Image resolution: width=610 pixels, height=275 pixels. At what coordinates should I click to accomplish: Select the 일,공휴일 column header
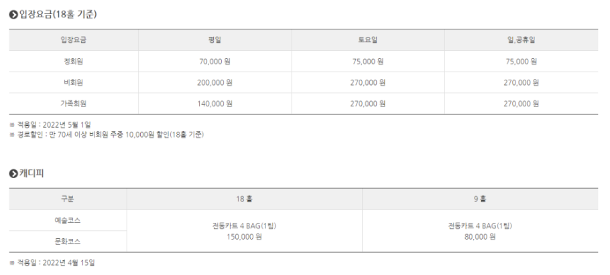tap(522, 40)
